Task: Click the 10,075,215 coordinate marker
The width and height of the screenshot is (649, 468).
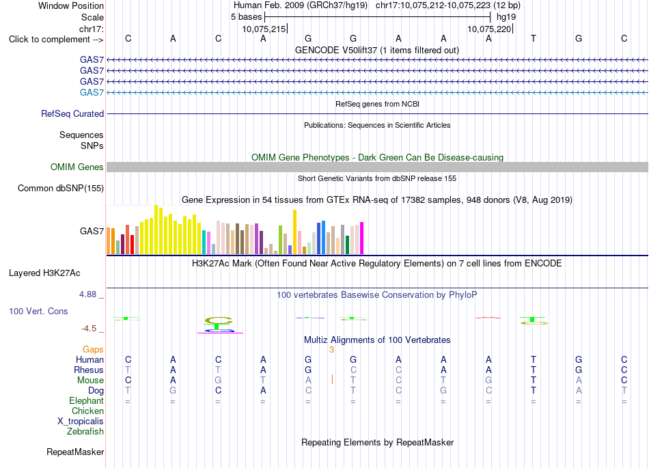Action: point(264,29)
